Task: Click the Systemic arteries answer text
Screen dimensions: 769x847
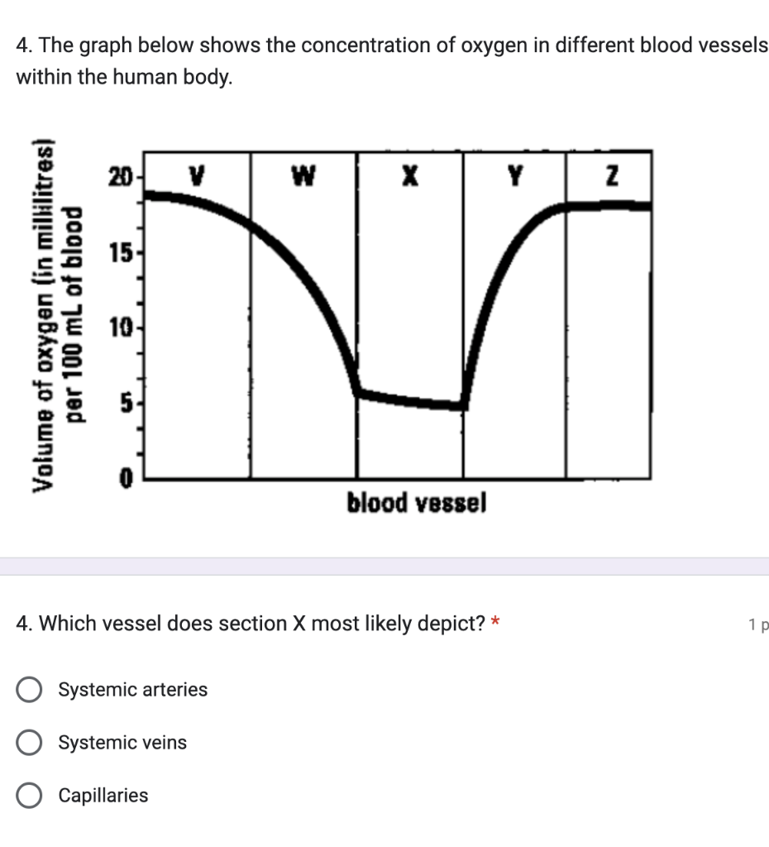Action: pyautogui.click(x=132, y=689)
